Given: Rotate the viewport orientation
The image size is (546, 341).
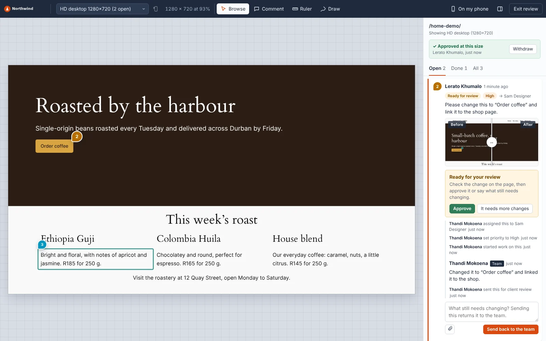Looking at the screenshot, I should click(156, 9).
